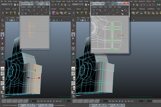The image size is (161, 107).
Task: Switch to Animation shelf tab in left window
Action: coord(54,9)
